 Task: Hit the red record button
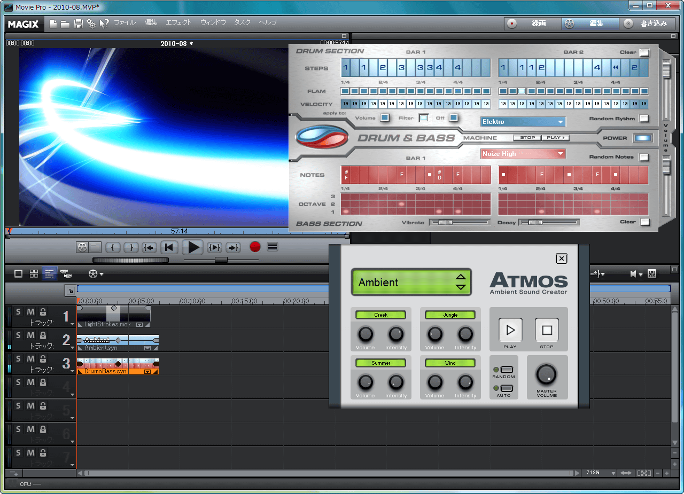tap(255, 247)
